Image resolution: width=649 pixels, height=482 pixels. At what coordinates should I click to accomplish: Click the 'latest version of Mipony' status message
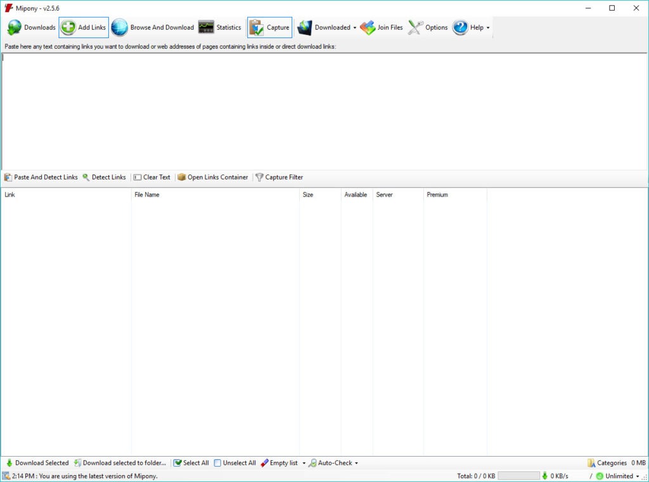[85, 476]
